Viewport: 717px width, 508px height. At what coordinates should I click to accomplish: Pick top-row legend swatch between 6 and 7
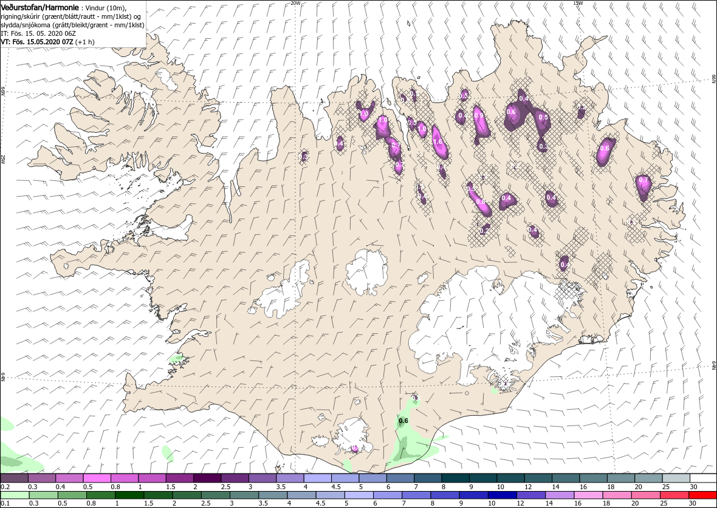(400, 478)
